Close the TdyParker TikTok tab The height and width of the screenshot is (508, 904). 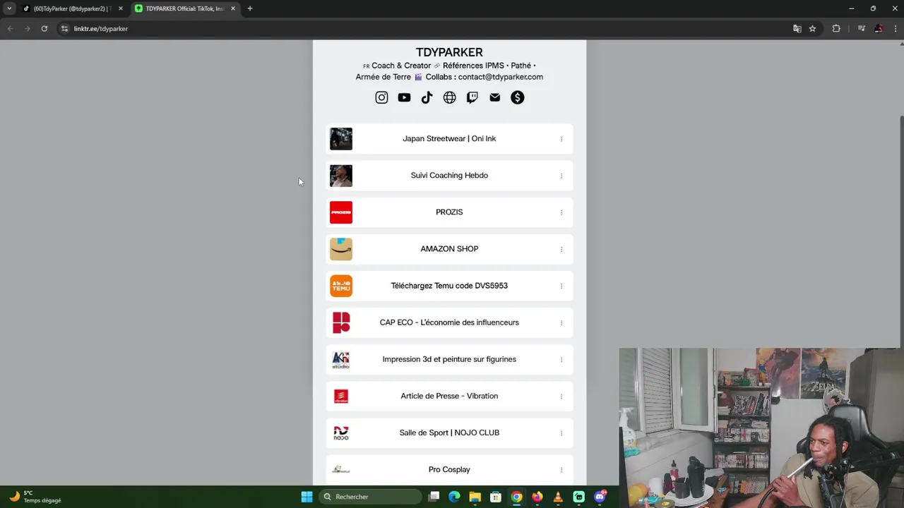tap(120, 8)
